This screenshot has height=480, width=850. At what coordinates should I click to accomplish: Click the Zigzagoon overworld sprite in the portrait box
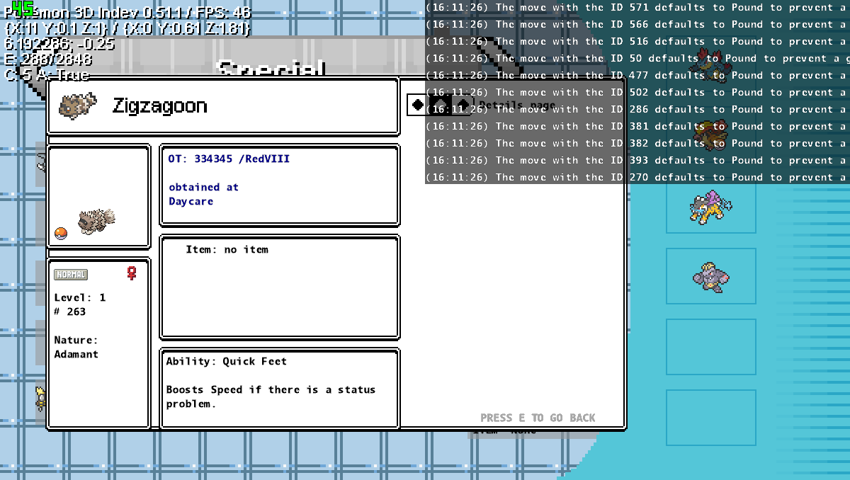(x=96, y=220)
